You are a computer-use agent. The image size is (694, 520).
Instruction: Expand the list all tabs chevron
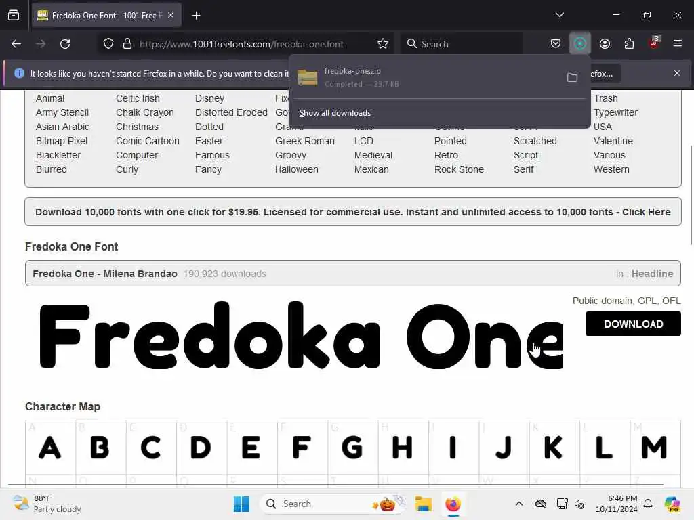(x=559, y=15)
